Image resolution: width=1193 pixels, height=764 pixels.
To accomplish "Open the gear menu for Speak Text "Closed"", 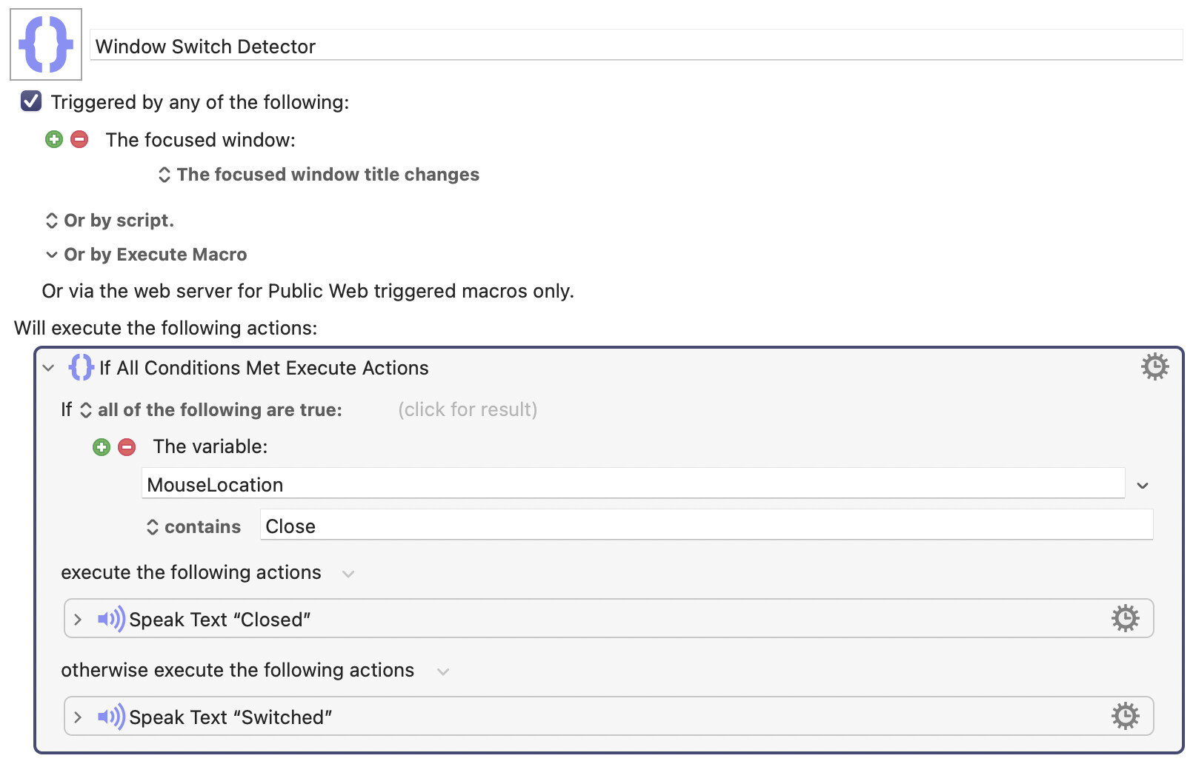I will (x=1125, y=618).
